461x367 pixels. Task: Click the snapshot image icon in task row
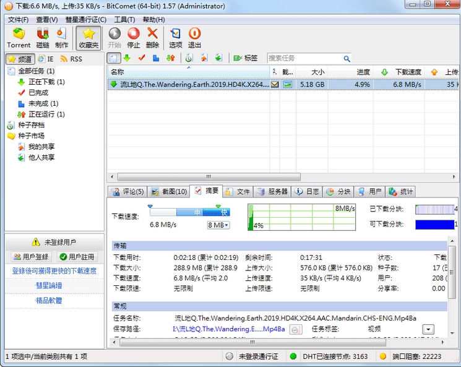[288, 84]
